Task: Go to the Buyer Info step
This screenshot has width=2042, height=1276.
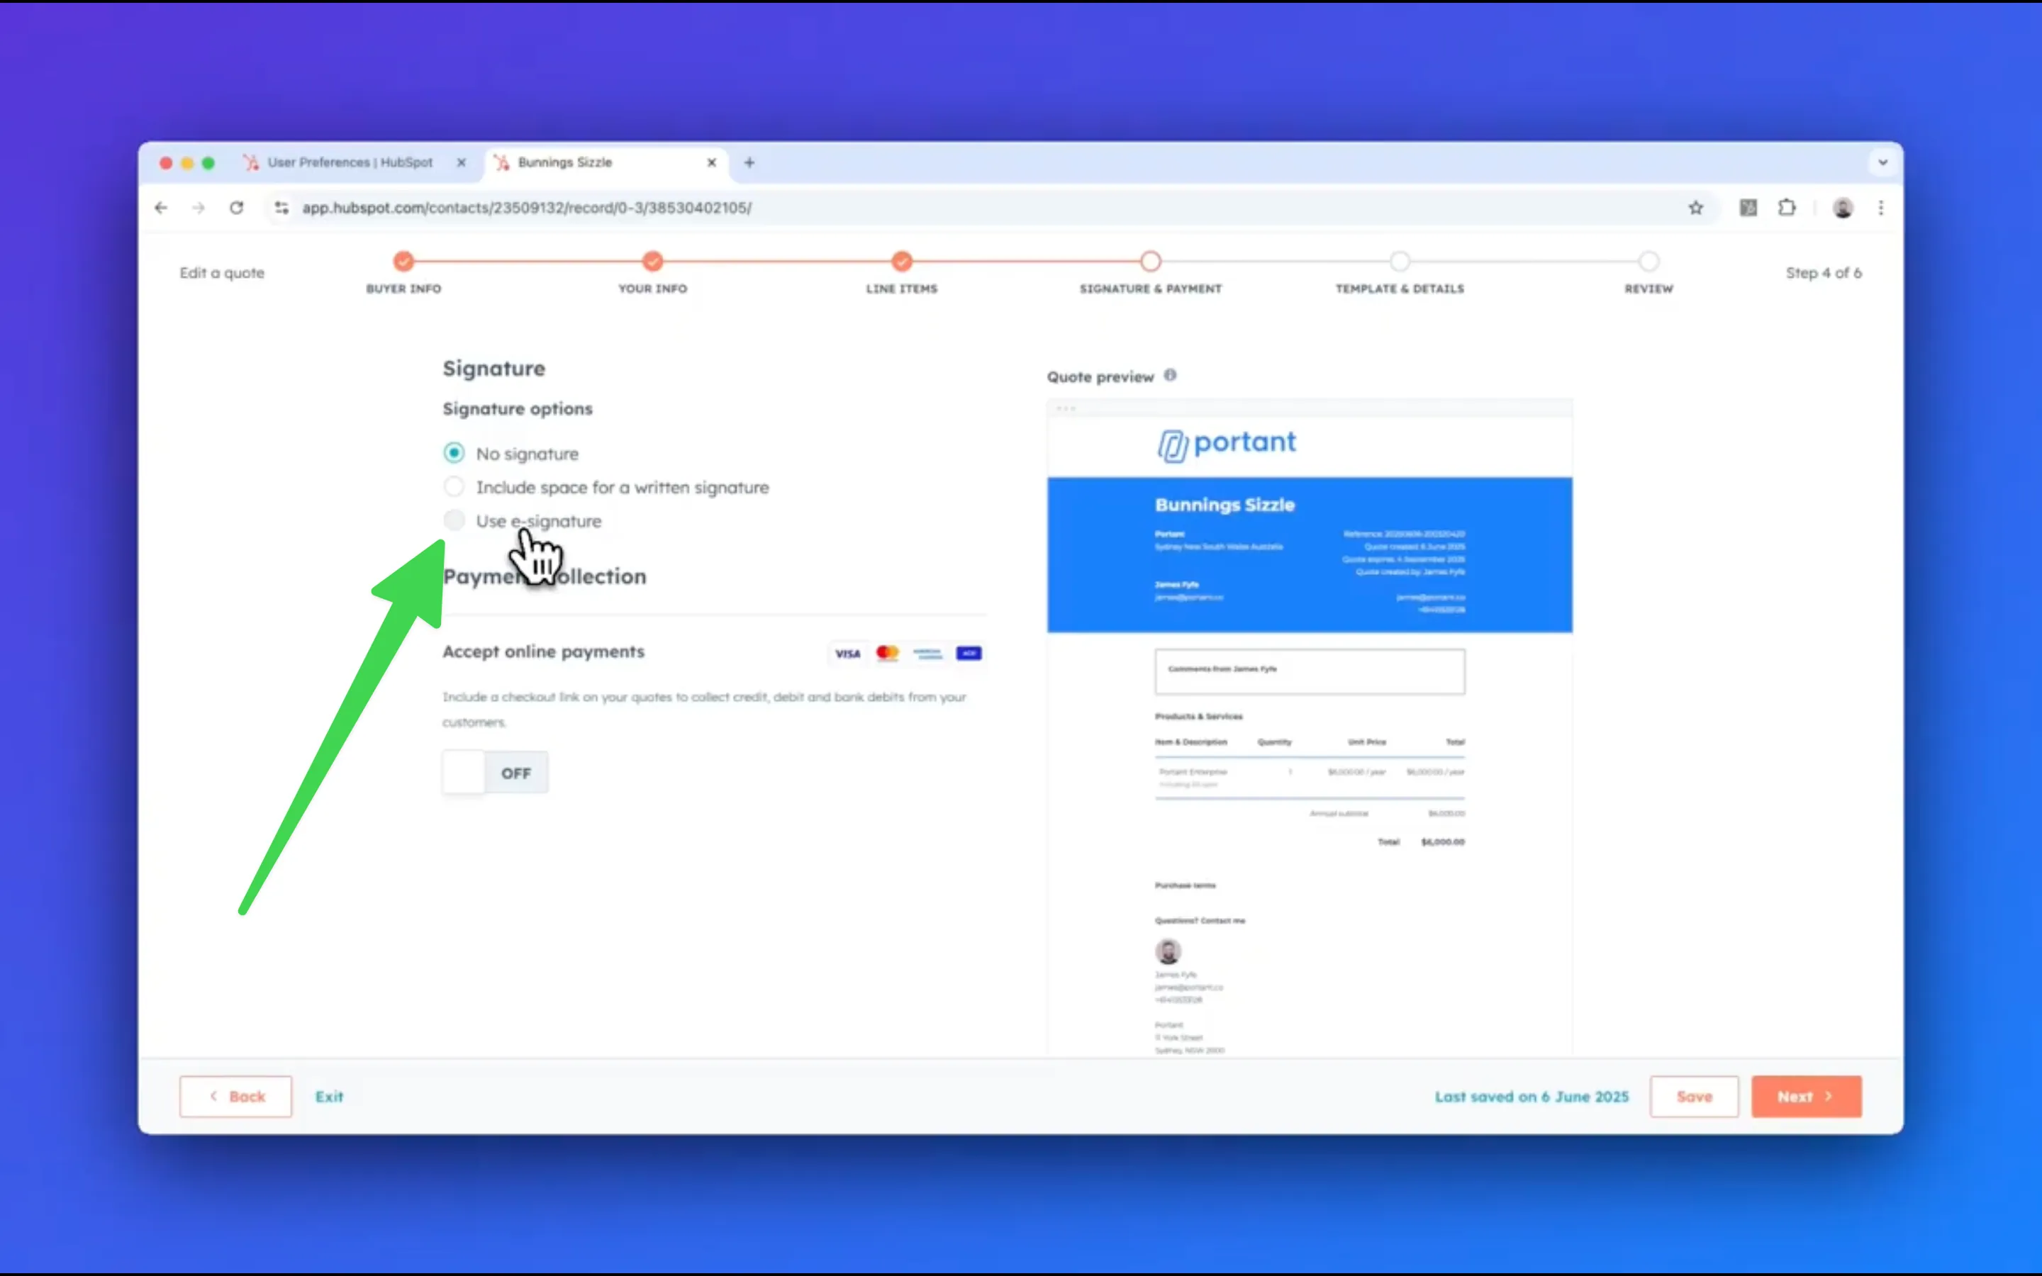Action: (x=403, y=262)
